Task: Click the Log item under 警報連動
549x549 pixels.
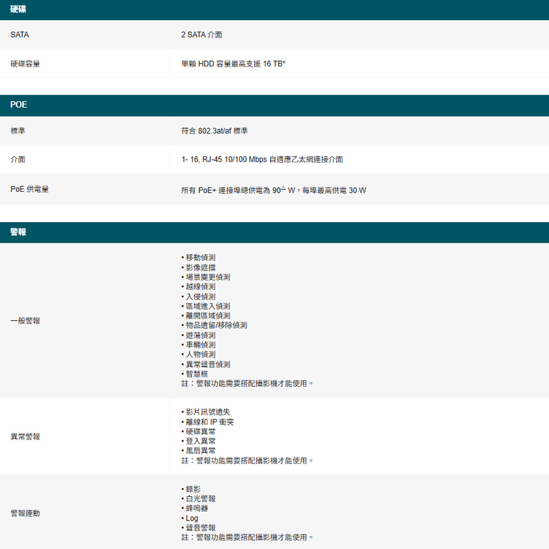Action: [x=192, y=518]
